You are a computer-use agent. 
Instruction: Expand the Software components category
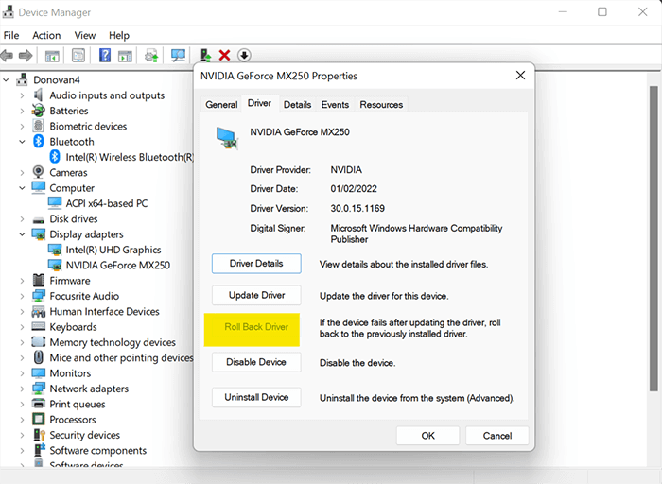[x=22, y=450]
